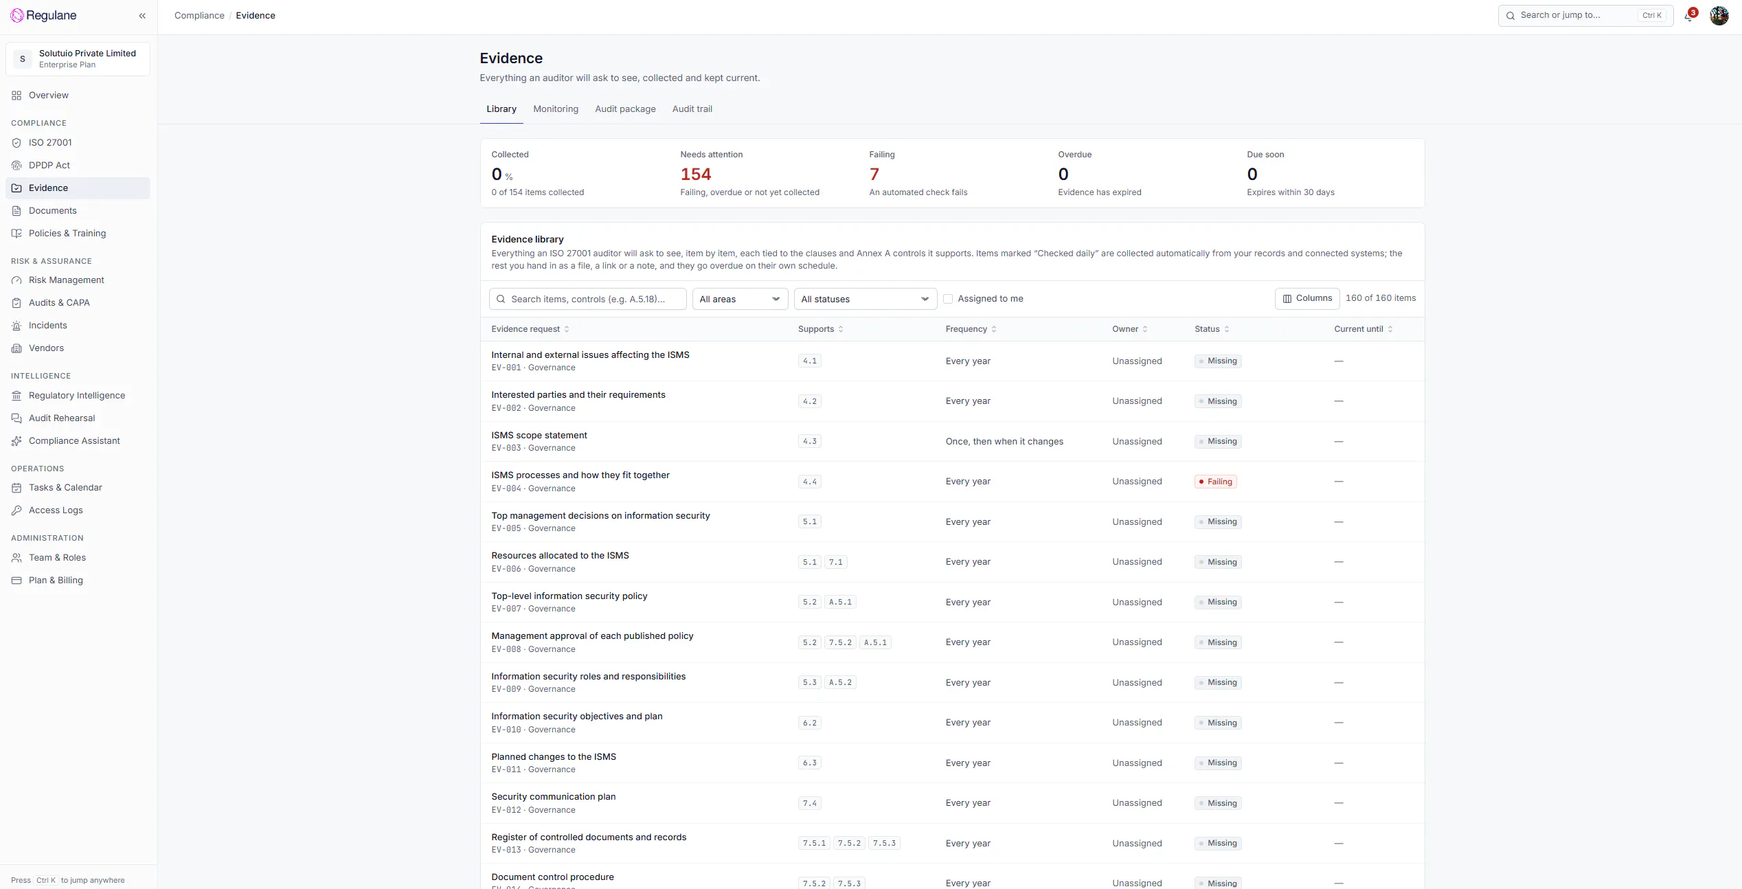Click the A.5.2 control tag on EV-009
Image resolution: width=1742 pixels, height=889 pixels.
coord(840,683)
